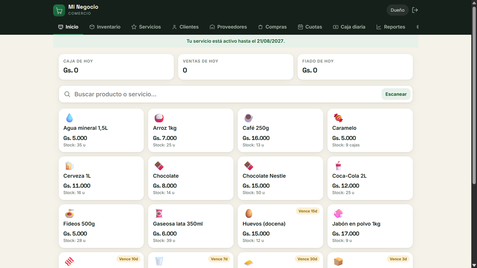Select the Cerveza 1L beer mug icon
The width and height of the screenshot is (477, 268).
69,166
